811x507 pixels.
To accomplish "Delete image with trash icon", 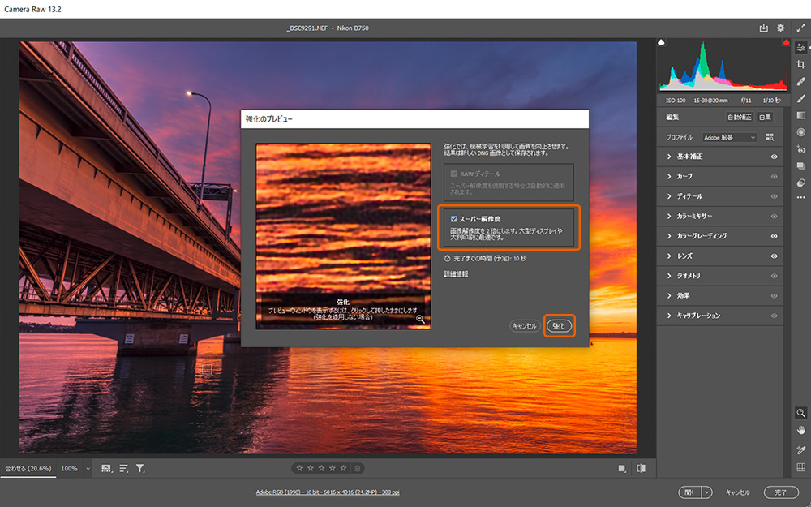I will pos(357,468).
